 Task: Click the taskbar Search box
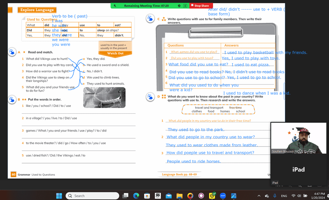click(92, 196)
